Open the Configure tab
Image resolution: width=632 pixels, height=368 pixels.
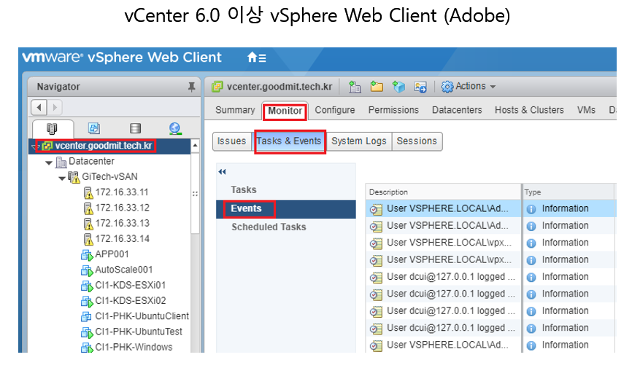(x=334, y=110)
